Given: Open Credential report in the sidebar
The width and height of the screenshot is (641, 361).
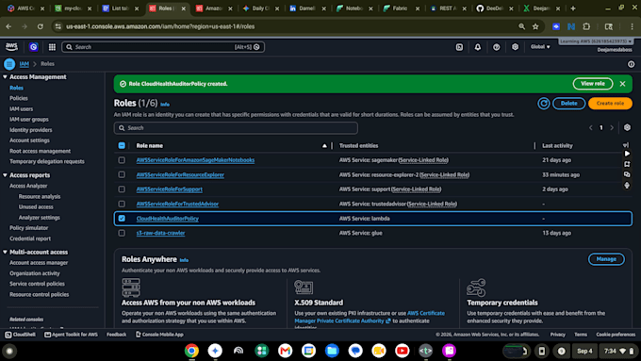Looking at the screenshot, I should [x=30, y=238].
